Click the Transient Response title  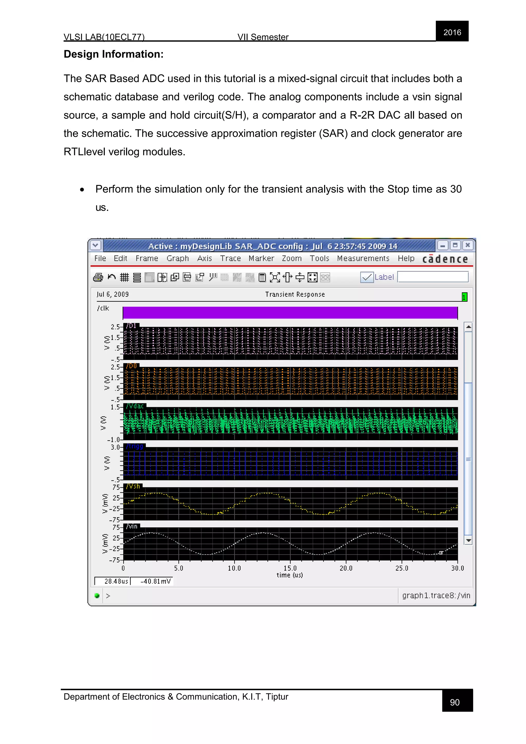tap(295, 294)
